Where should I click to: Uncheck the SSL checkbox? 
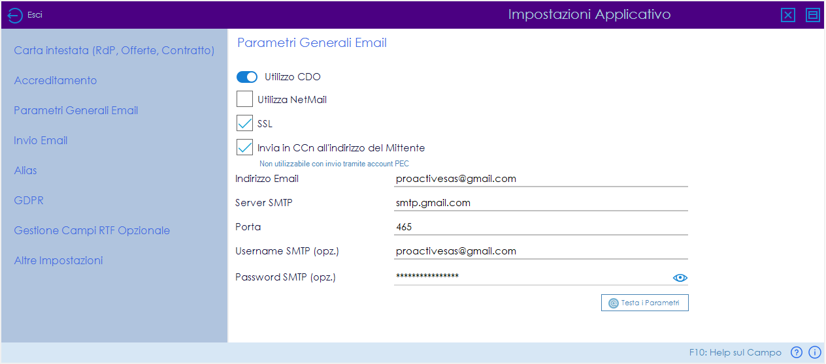[x=244, y=123]
